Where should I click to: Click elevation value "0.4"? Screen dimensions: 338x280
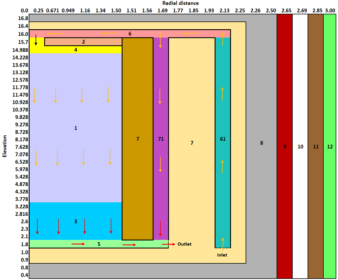[25, 275]
